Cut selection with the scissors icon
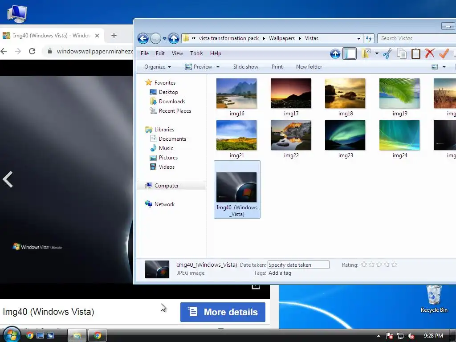The image size is (456, 342). (387, 54)
